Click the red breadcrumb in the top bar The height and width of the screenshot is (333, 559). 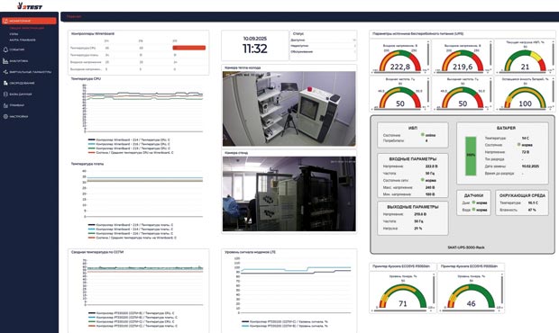[x=74, y=17]
